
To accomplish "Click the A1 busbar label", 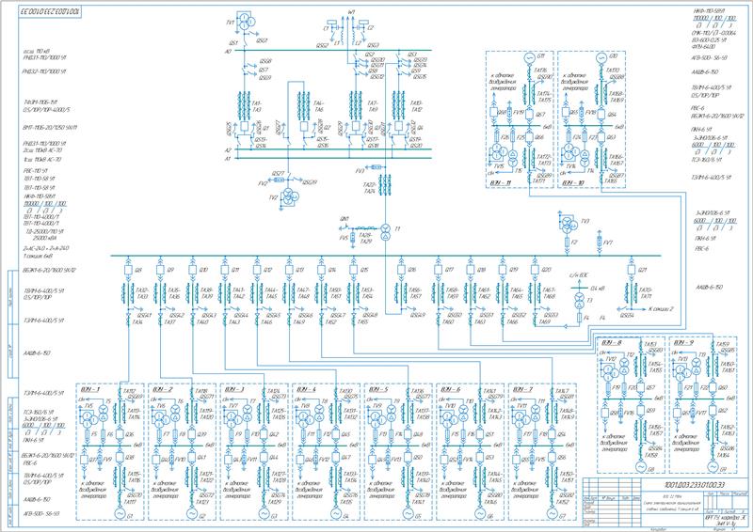I will tap(228, 158).
